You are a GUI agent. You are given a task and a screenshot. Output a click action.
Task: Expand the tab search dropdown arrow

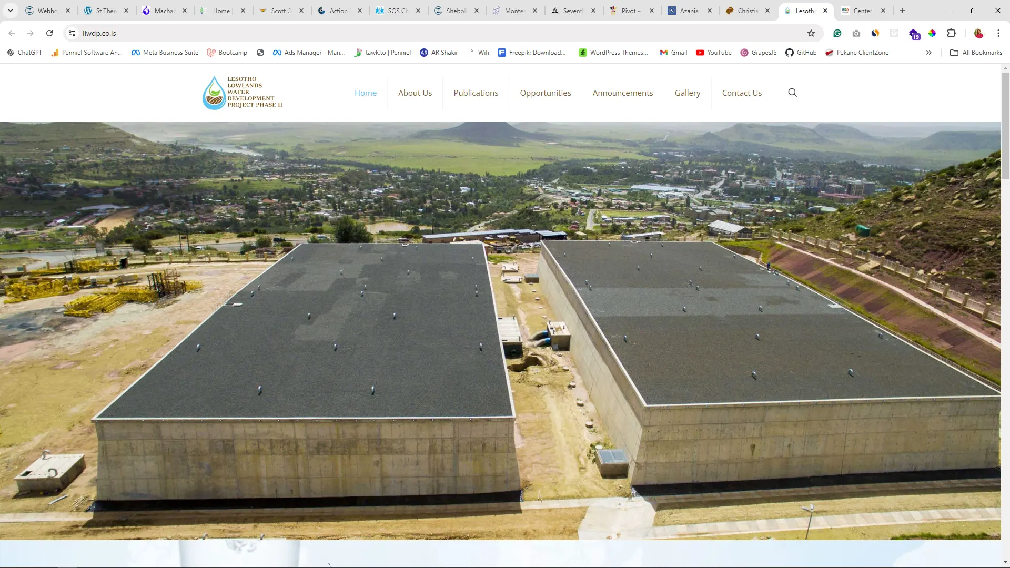pos(10,11)
